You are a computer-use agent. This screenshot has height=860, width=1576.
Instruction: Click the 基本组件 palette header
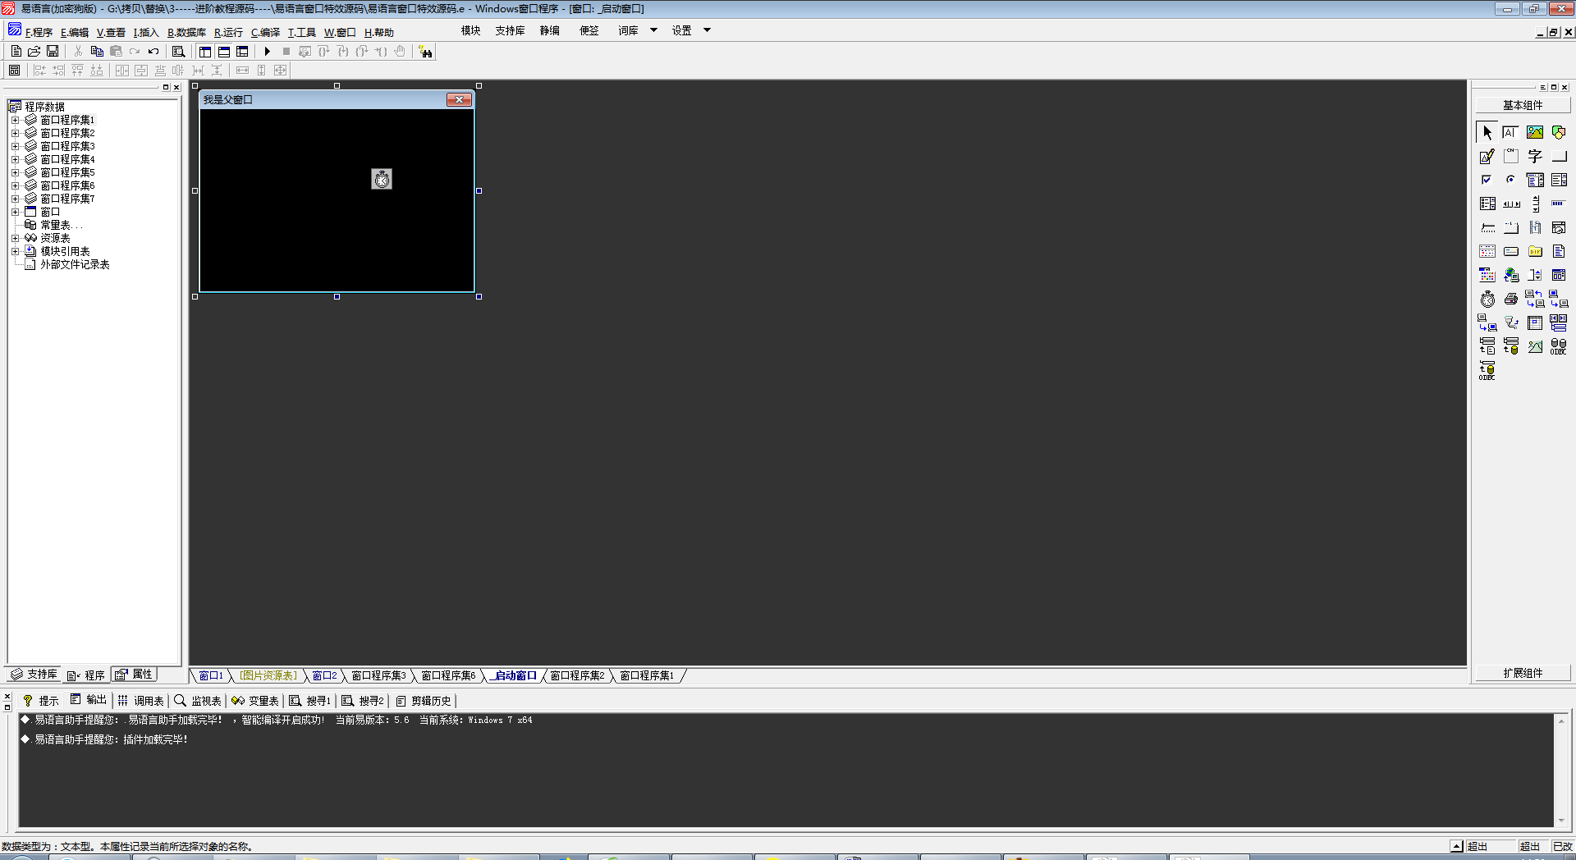coord(1523,105)
